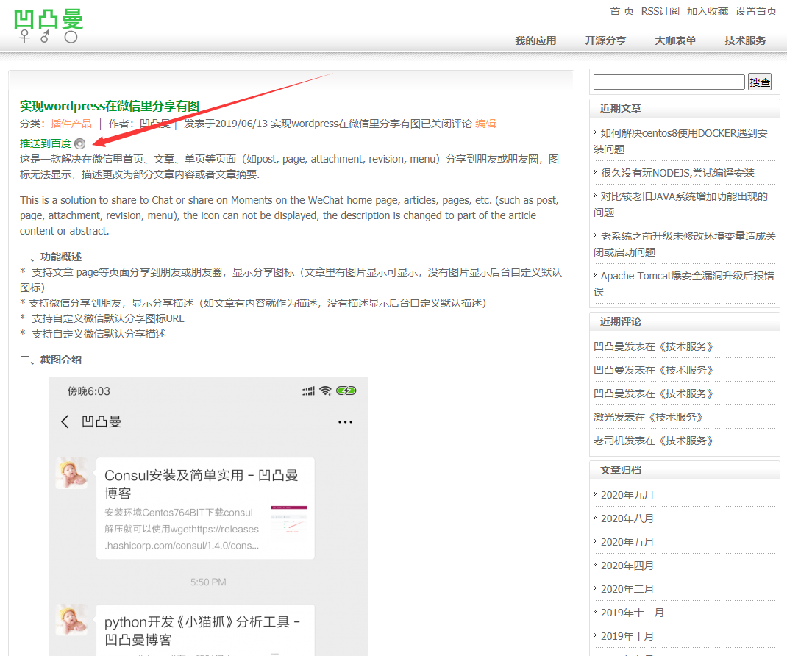
Task: Click the 文章归档 sidebar heading
Action: [620, 470]
